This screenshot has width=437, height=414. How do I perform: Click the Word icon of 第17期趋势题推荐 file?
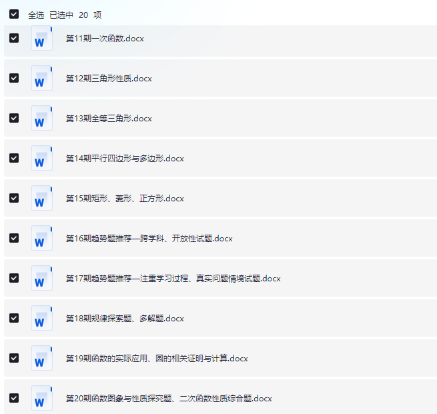click(x=42, y=278)
